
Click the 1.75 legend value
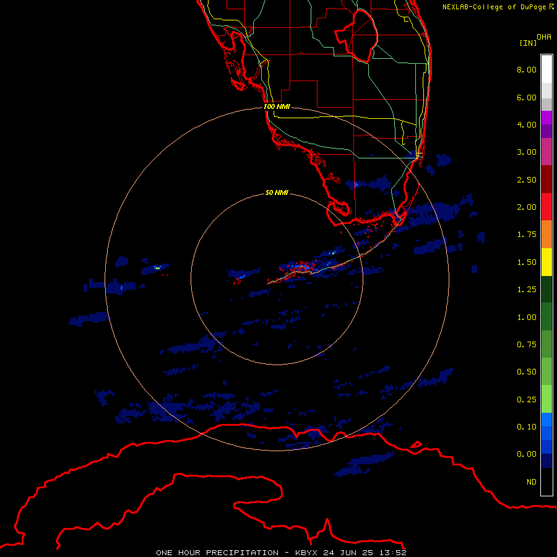527,235
